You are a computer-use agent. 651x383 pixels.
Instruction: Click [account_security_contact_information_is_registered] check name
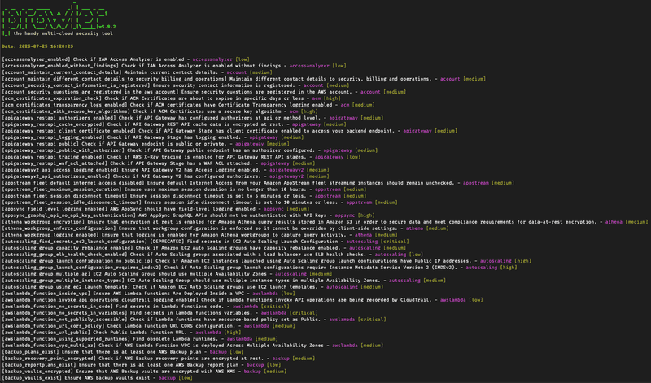pos(76,85)
